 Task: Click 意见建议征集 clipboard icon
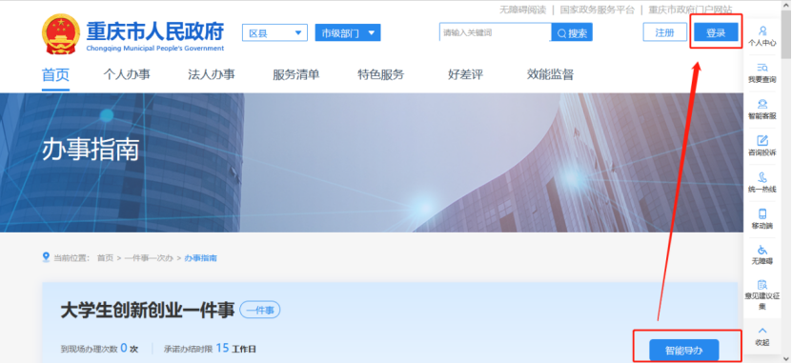(762, 285)
